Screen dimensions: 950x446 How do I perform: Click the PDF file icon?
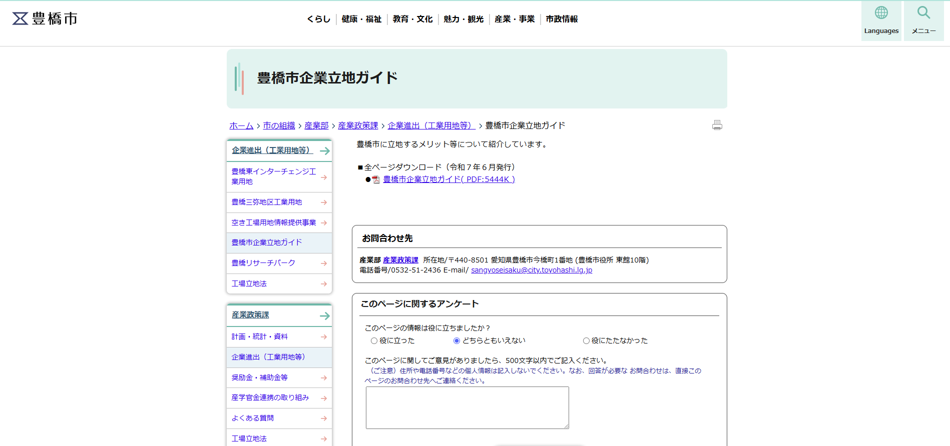coord(376,179)
